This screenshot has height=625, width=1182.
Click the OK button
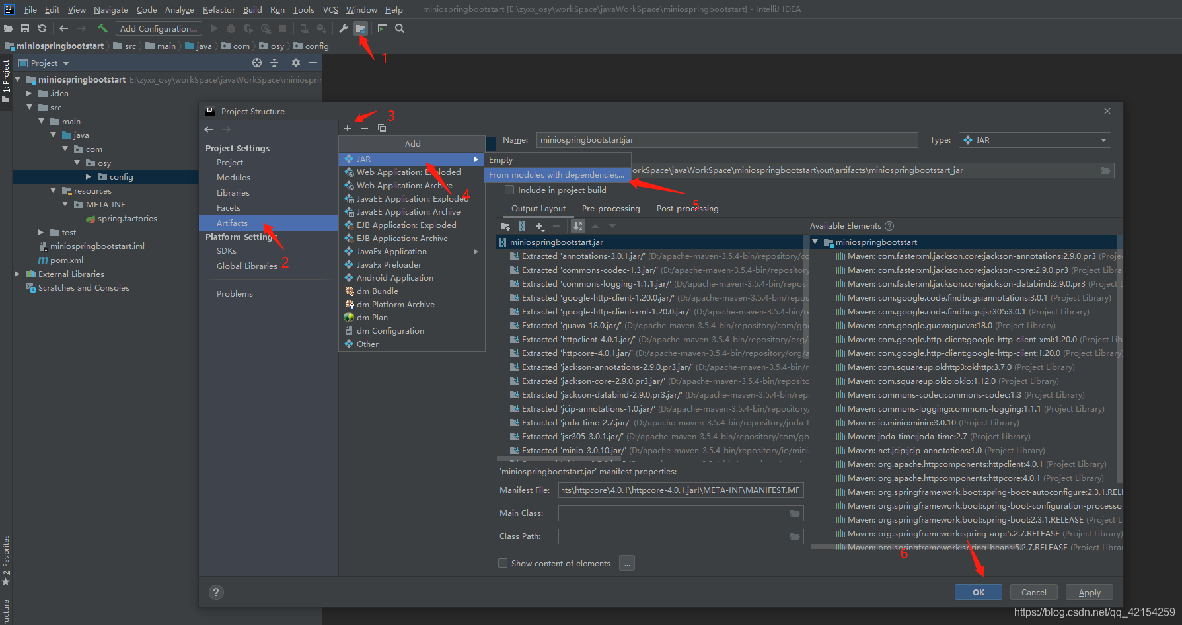click(x=978, y=592)
